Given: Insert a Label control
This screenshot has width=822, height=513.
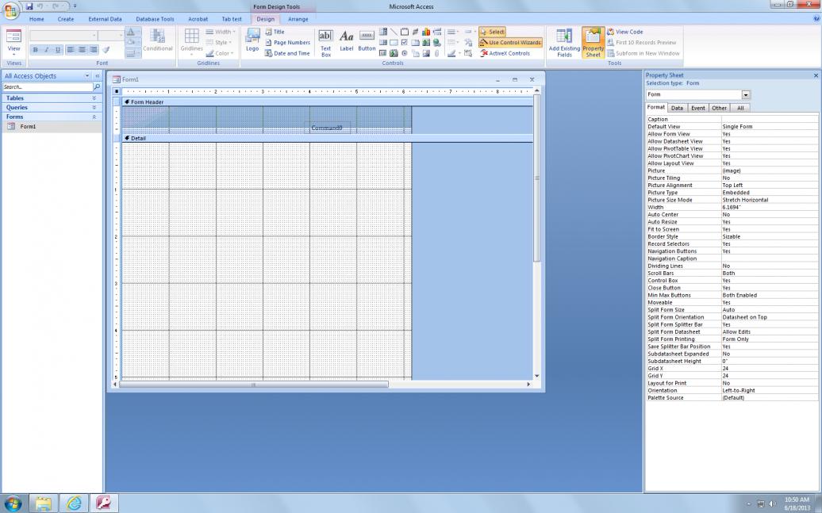Looking at the screenshot, I should [x=347, y=41].
